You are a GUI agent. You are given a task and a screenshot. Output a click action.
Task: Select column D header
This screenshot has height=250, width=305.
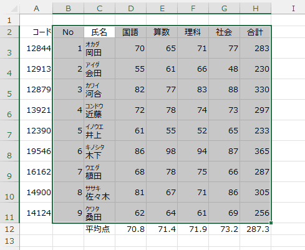131,8
